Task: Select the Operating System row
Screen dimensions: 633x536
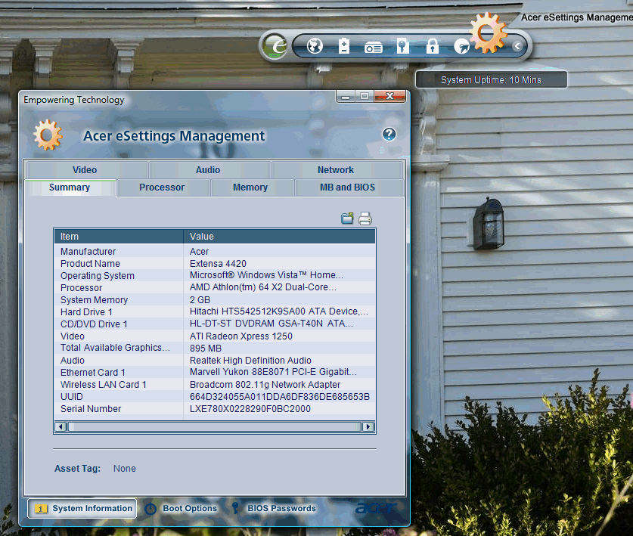Action: pos(215,276)
